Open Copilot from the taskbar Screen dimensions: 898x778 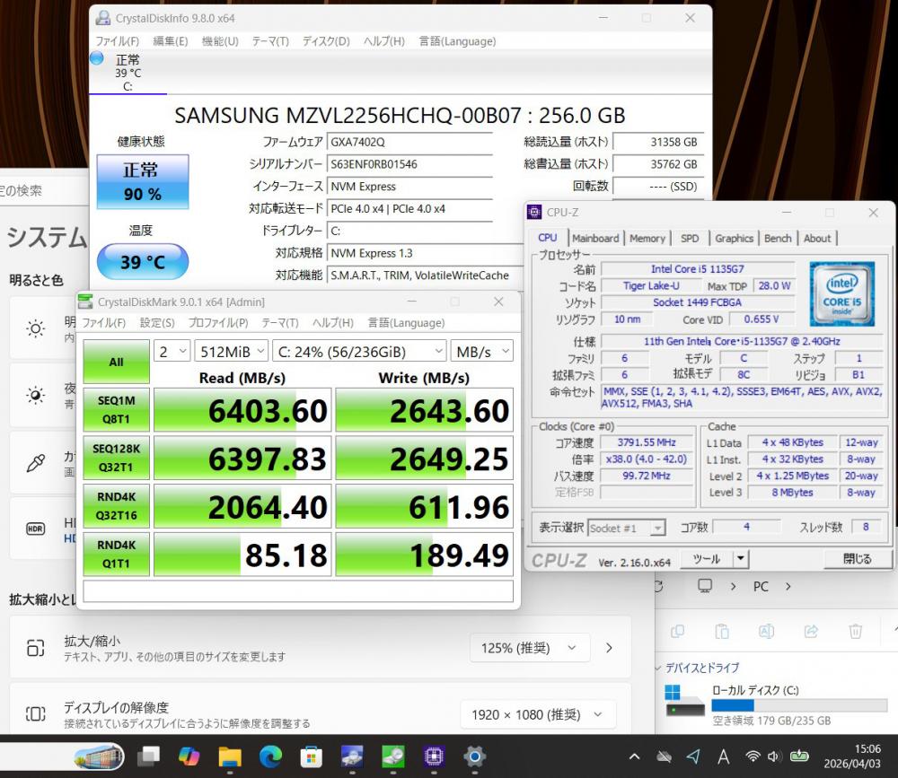coord(189,756)
